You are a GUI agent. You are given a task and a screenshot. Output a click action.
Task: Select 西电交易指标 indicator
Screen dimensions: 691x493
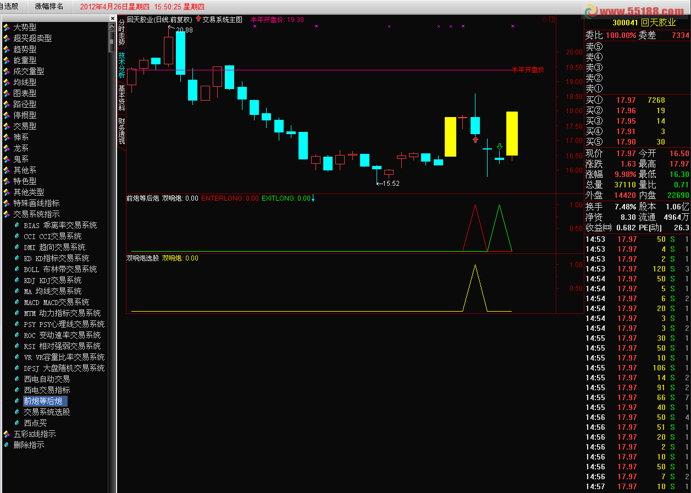[x=47, y=390]
